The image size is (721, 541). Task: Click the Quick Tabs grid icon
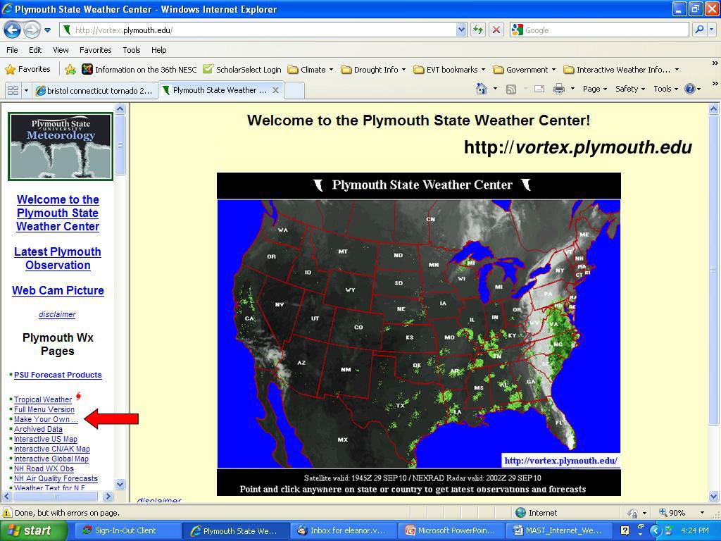pyautogui.click(x=13, y=90)
